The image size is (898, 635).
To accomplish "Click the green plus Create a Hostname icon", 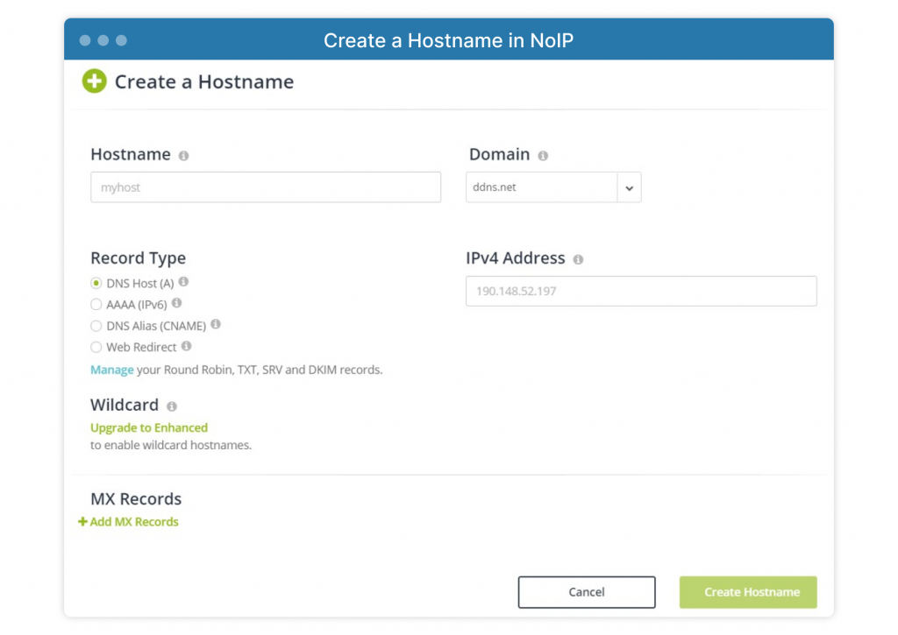I will coord(95,81).
